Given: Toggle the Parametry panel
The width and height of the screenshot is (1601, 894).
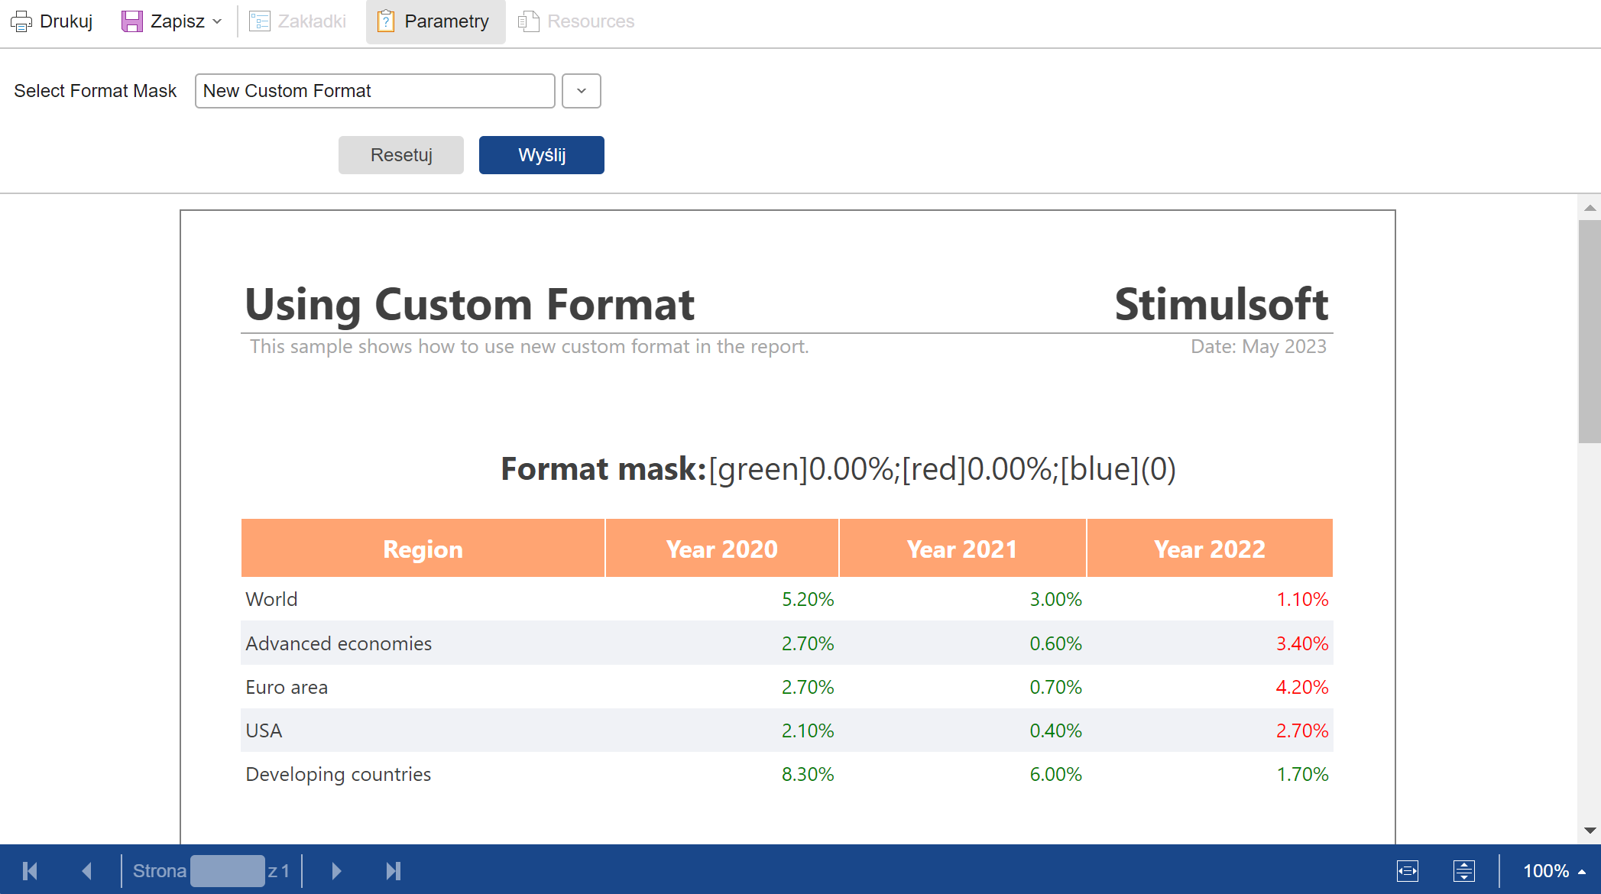Looking at the screenshot, I should point(434,21).
